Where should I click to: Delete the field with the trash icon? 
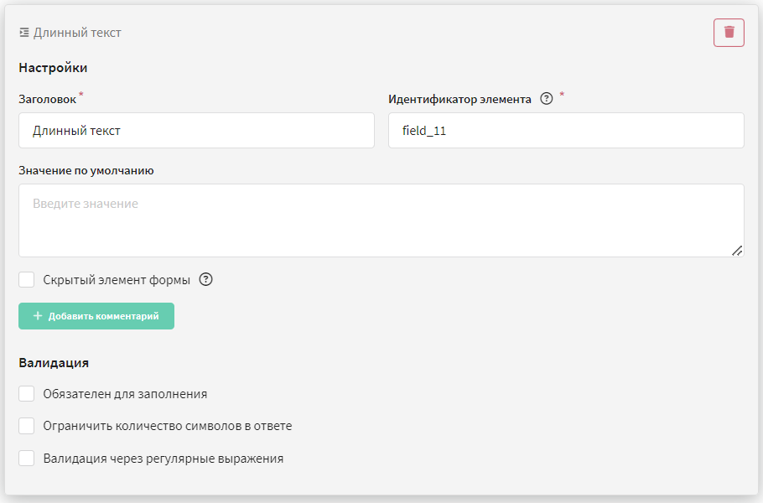(729, 33)
